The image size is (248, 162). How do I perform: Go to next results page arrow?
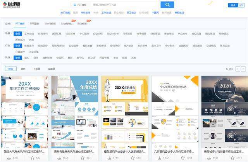click(243, 69)
